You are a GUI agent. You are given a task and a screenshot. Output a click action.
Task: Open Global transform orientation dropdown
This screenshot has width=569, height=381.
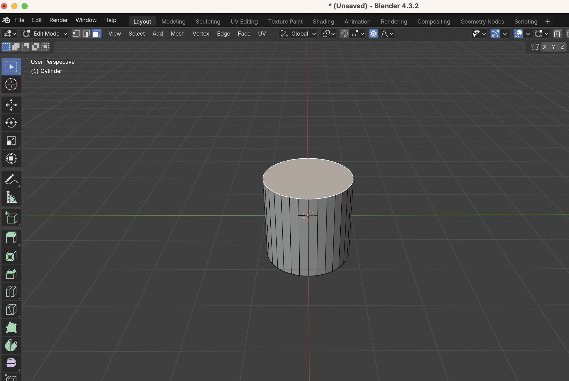click(x=298, y=34)
